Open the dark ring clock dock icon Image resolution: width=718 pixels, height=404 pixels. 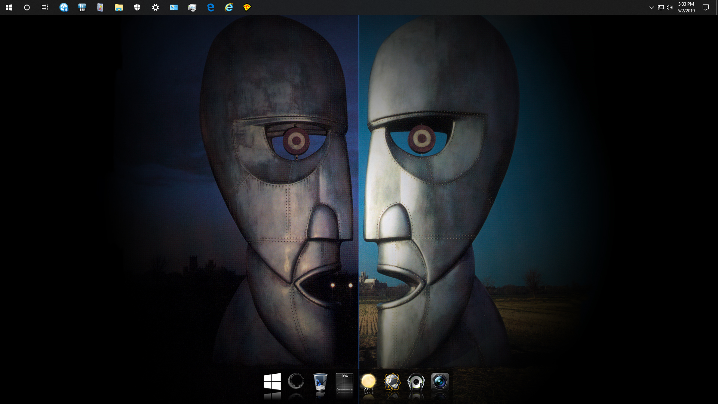[296, 381]
